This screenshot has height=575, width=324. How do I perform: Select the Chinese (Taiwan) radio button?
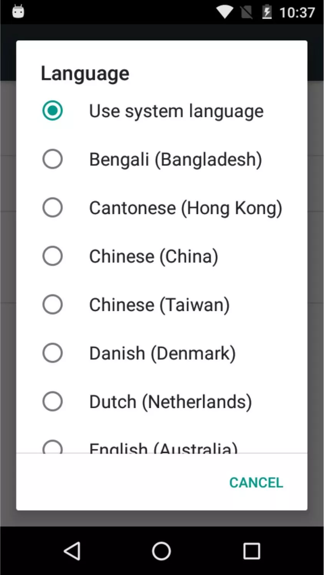point(53,305)
